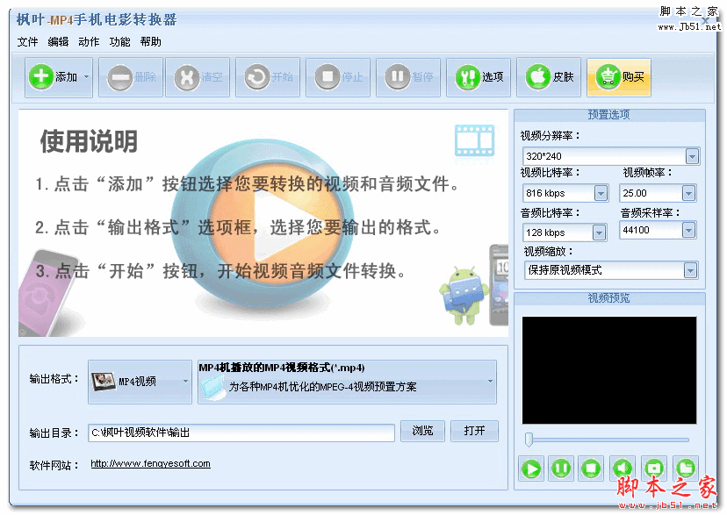Expand the 视频分辨率 320*240 dropdown
The width and height of the screenshot is (727, 515).
(692, 156)
